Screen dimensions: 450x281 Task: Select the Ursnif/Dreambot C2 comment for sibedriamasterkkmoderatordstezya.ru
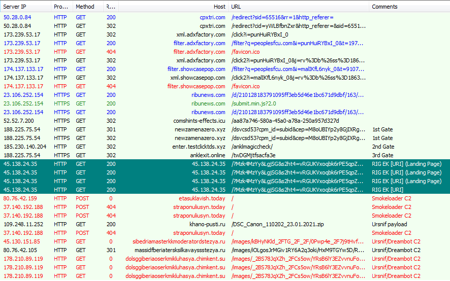point(396,241)
